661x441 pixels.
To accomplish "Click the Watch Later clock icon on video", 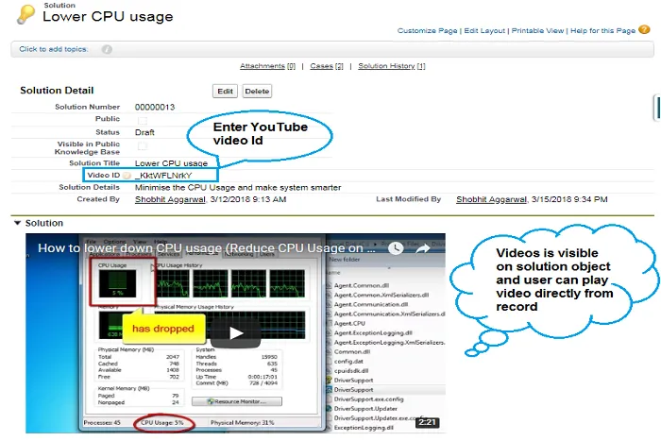I will (396, 248).
